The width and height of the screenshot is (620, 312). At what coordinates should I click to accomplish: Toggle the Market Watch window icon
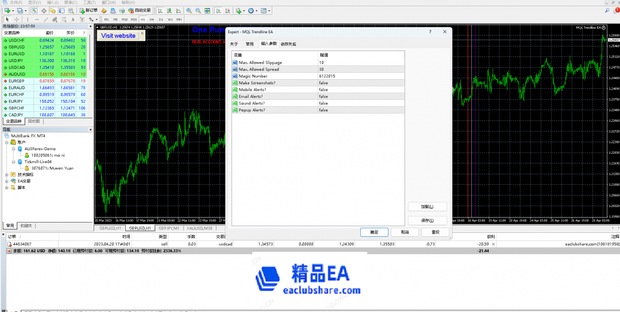click(x=34, y=11)
